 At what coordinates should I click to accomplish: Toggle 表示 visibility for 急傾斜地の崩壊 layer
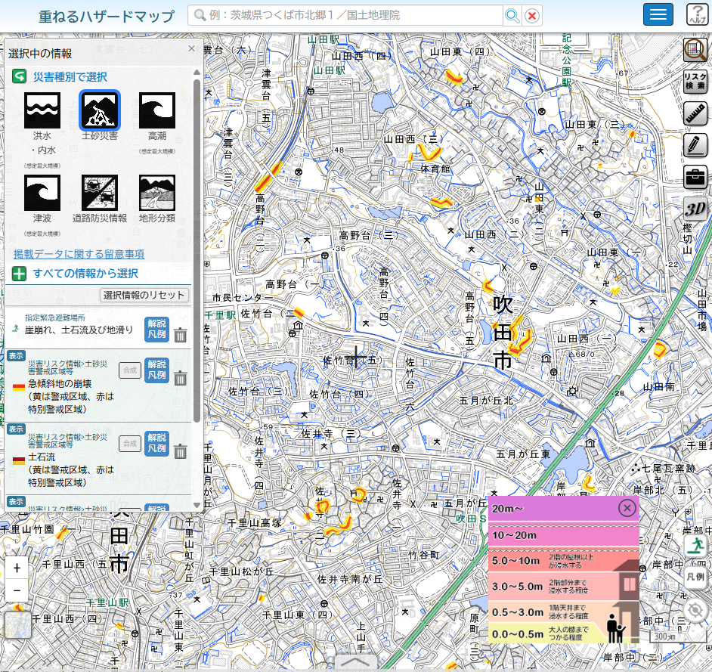(16, 355)
